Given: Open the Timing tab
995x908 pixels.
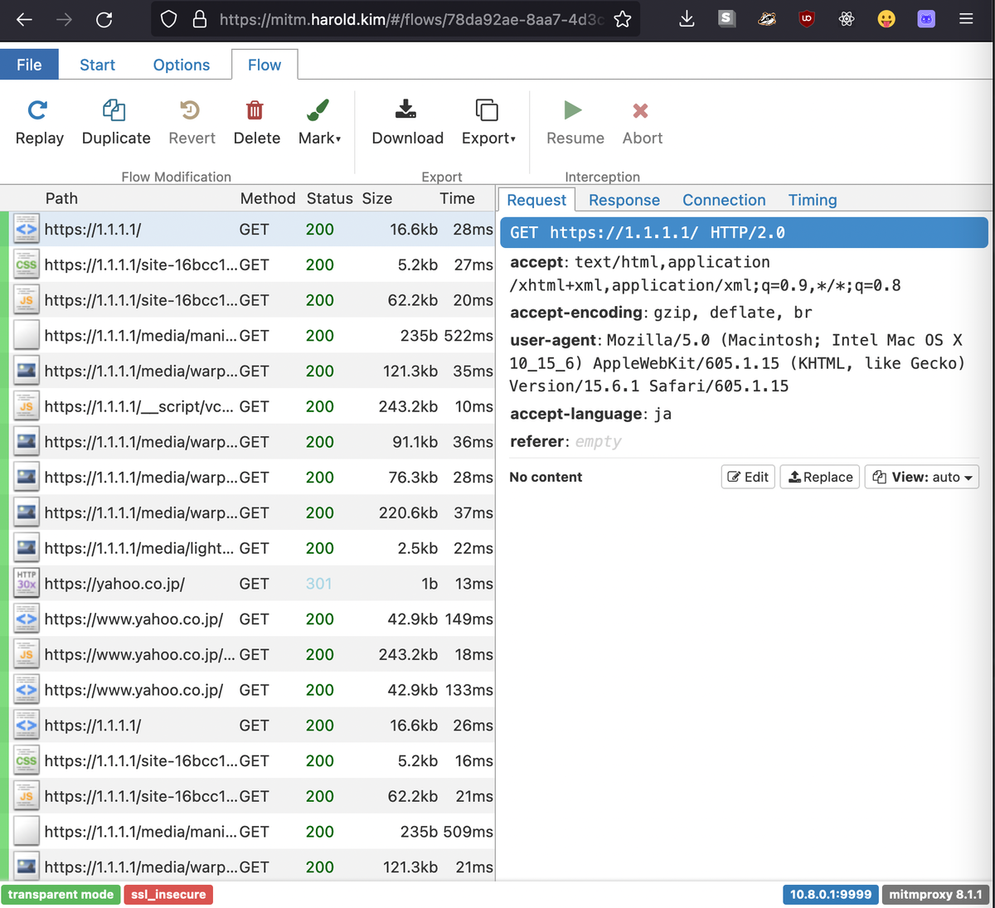Looking at the screenshot, I should click(x=813, y=200).
